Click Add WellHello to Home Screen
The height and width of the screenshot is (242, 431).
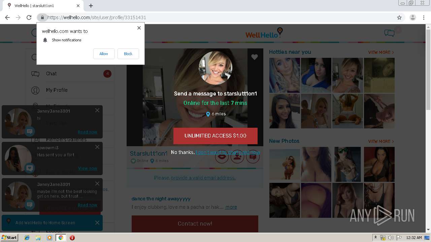point(45,223)
